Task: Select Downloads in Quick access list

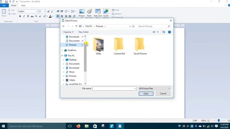Action: (x=74, y=37)
